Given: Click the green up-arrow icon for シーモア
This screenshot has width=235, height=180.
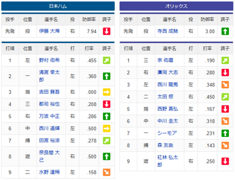Looking at the screenshot, I should tap(225, 133).
